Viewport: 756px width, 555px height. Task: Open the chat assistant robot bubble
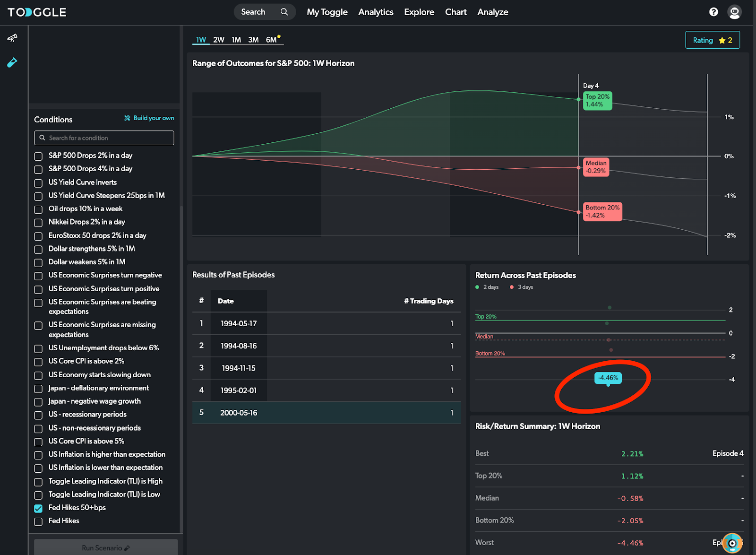[732, 543]
